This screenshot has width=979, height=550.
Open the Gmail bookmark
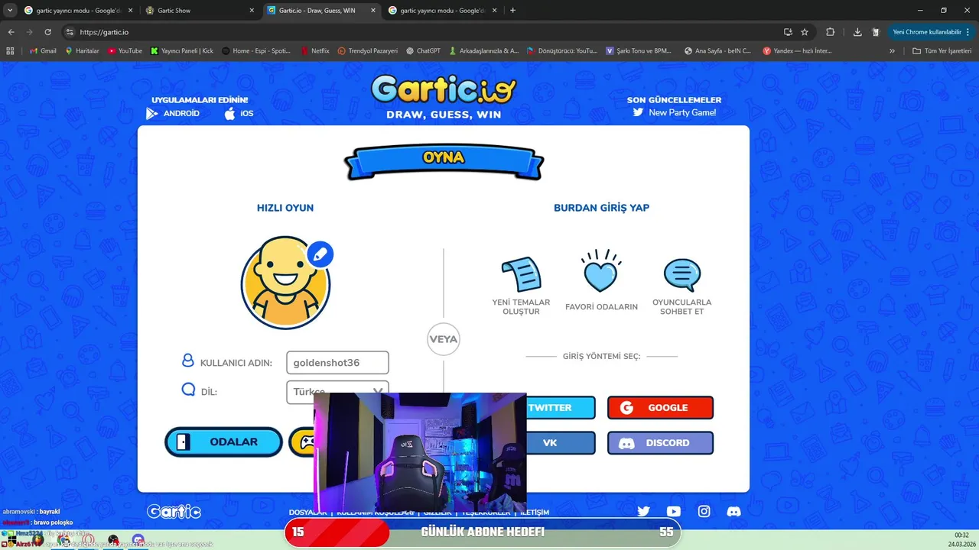(x=43, y=51)
